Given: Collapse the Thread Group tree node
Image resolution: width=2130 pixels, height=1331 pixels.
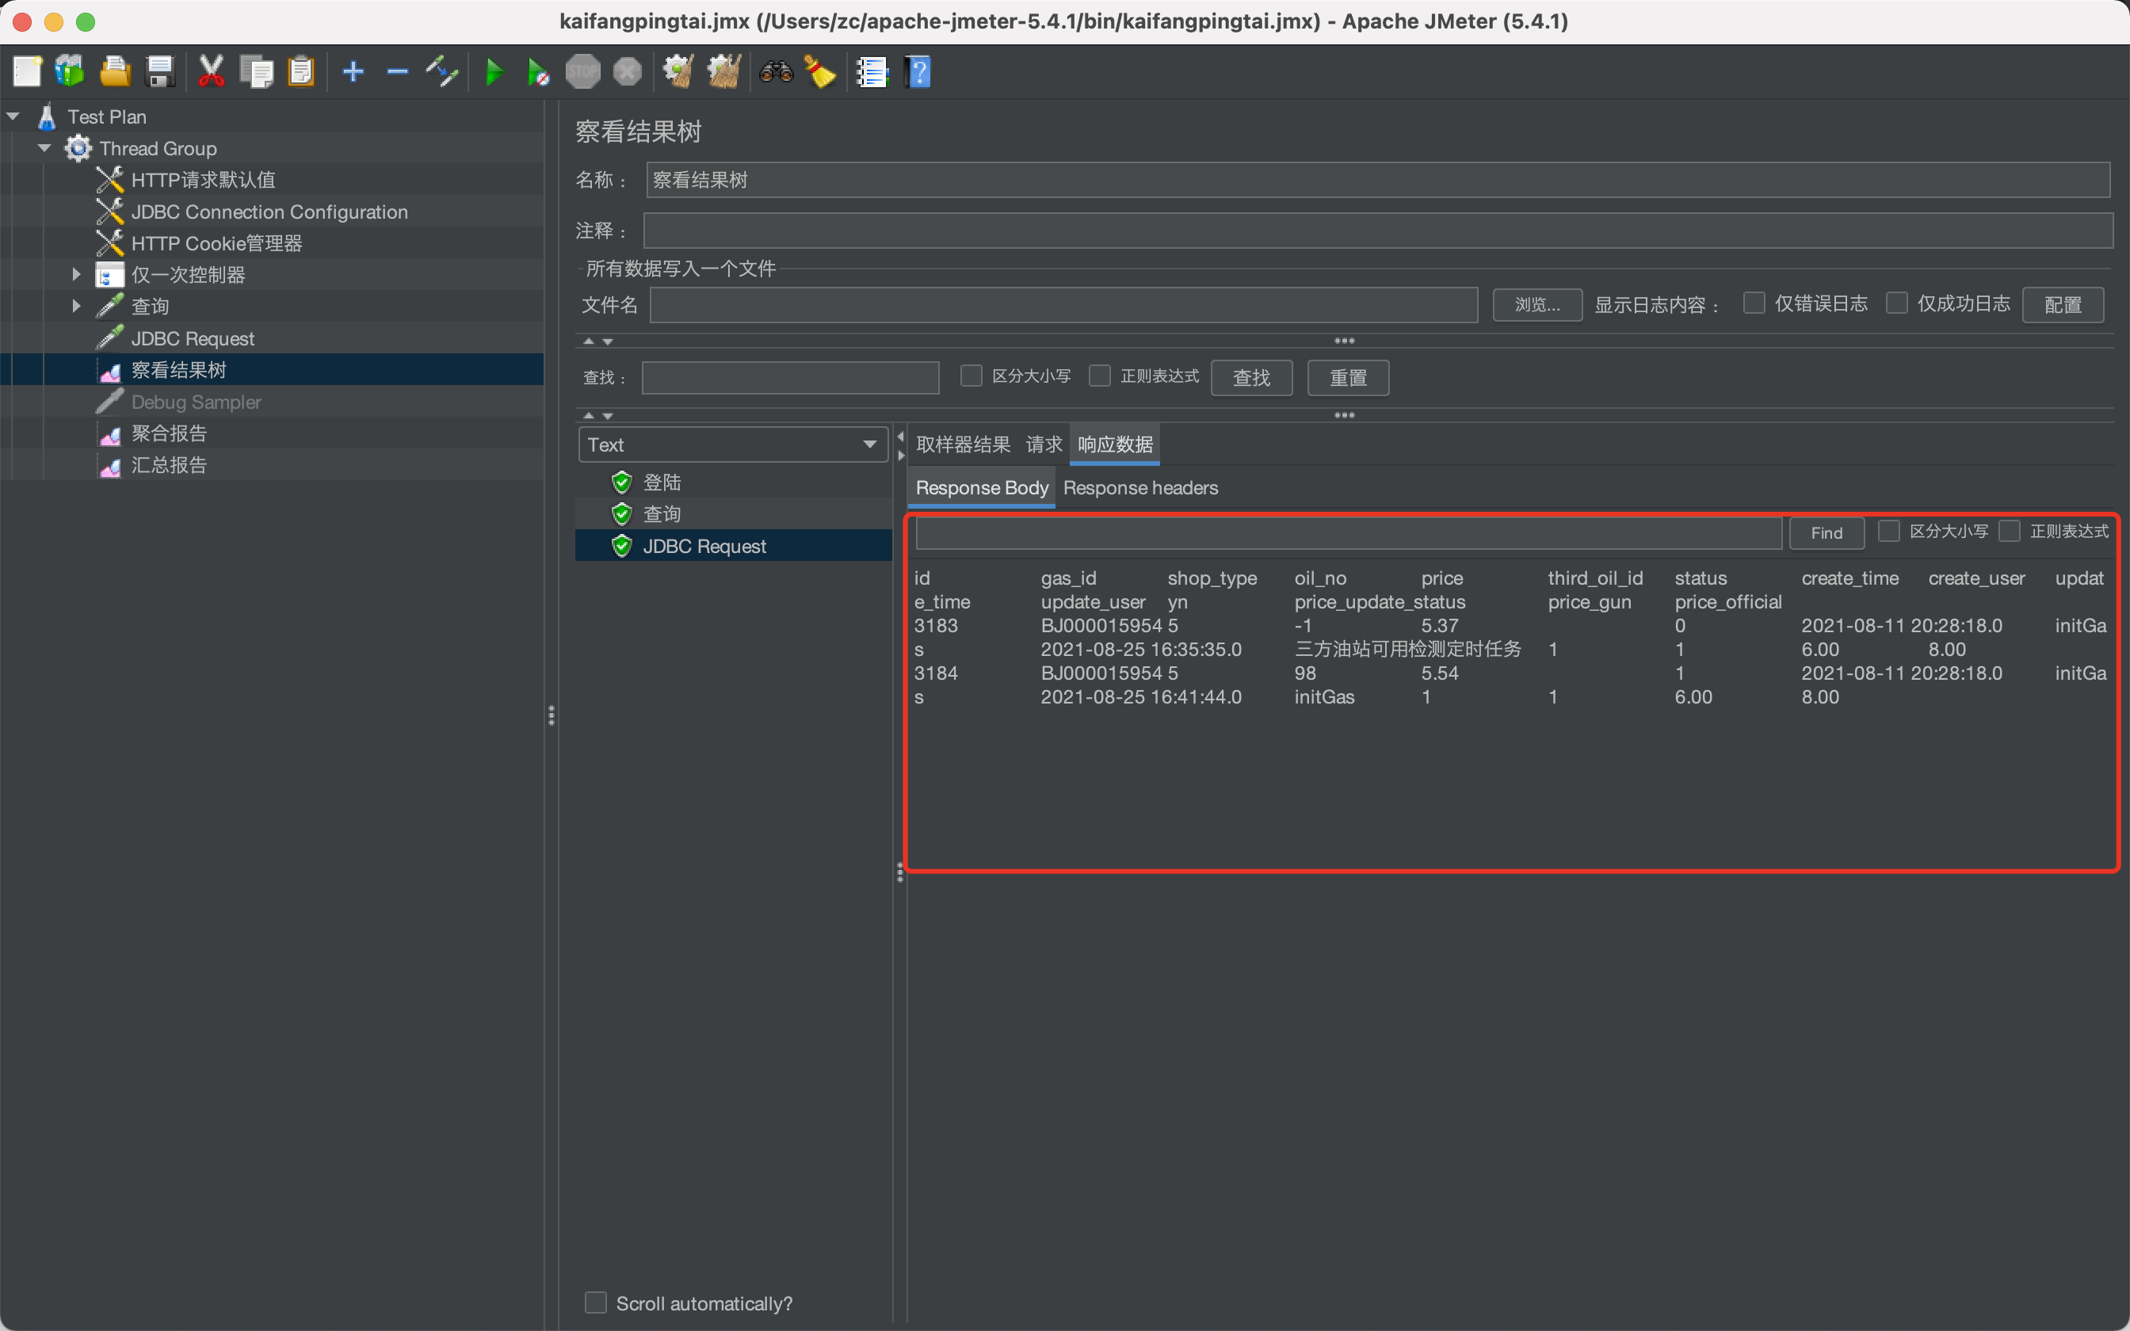Looking at the screenshot, I should [x=44, y=148].
